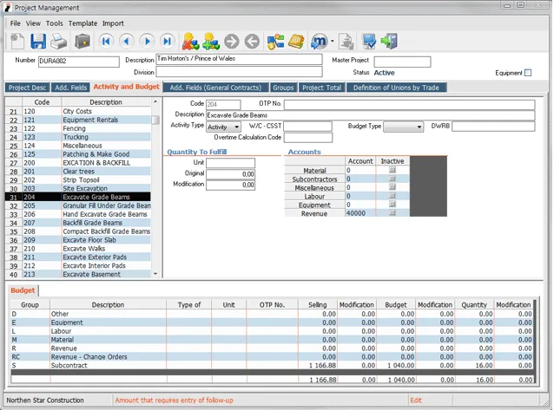Click the OTP No. input field

pos(409,104)
